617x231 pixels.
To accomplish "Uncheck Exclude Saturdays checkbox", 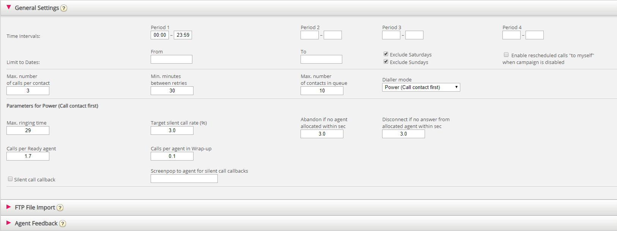I will pyautogui.click(x=386, y=54).
